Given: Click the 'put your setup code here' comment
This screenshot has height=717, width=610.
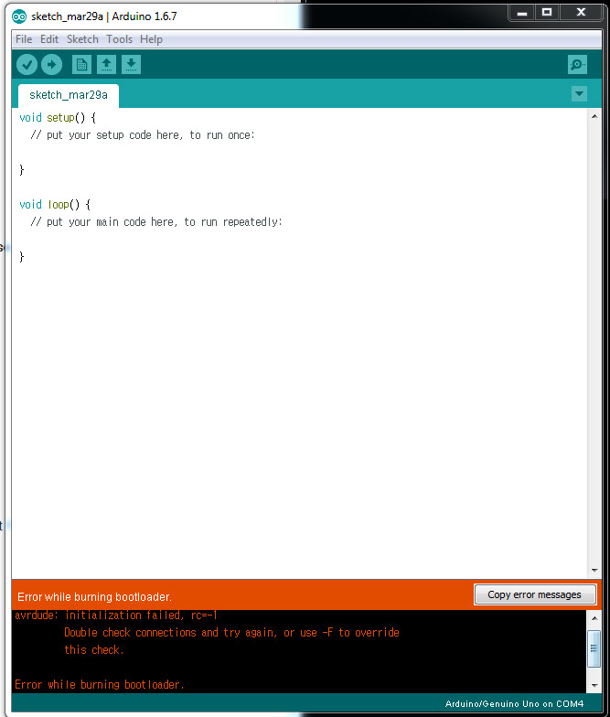Looking at the screenshot, I should tap(143, 135).
